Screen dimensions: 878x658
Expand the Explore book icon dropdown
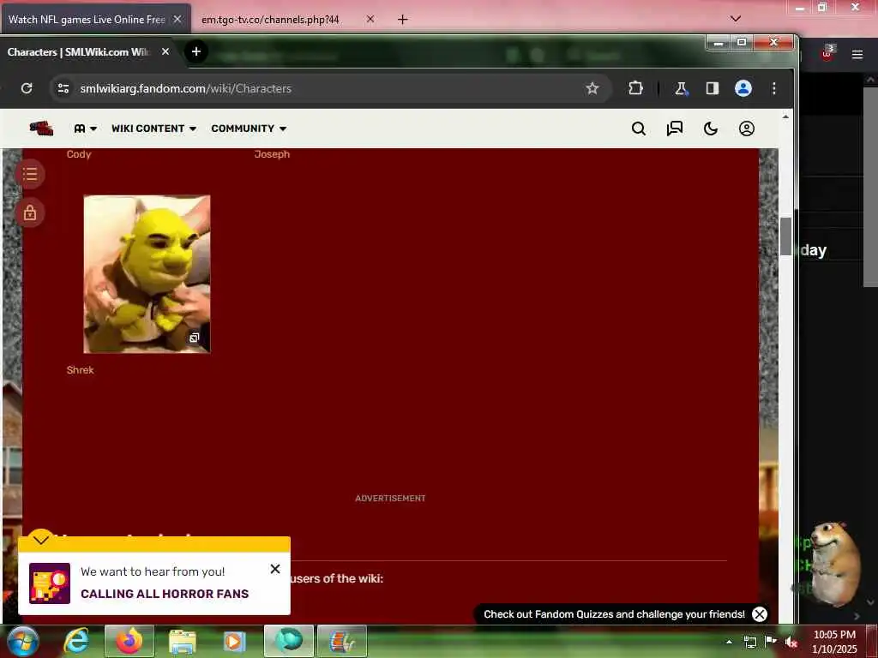(x=85, y=129)
